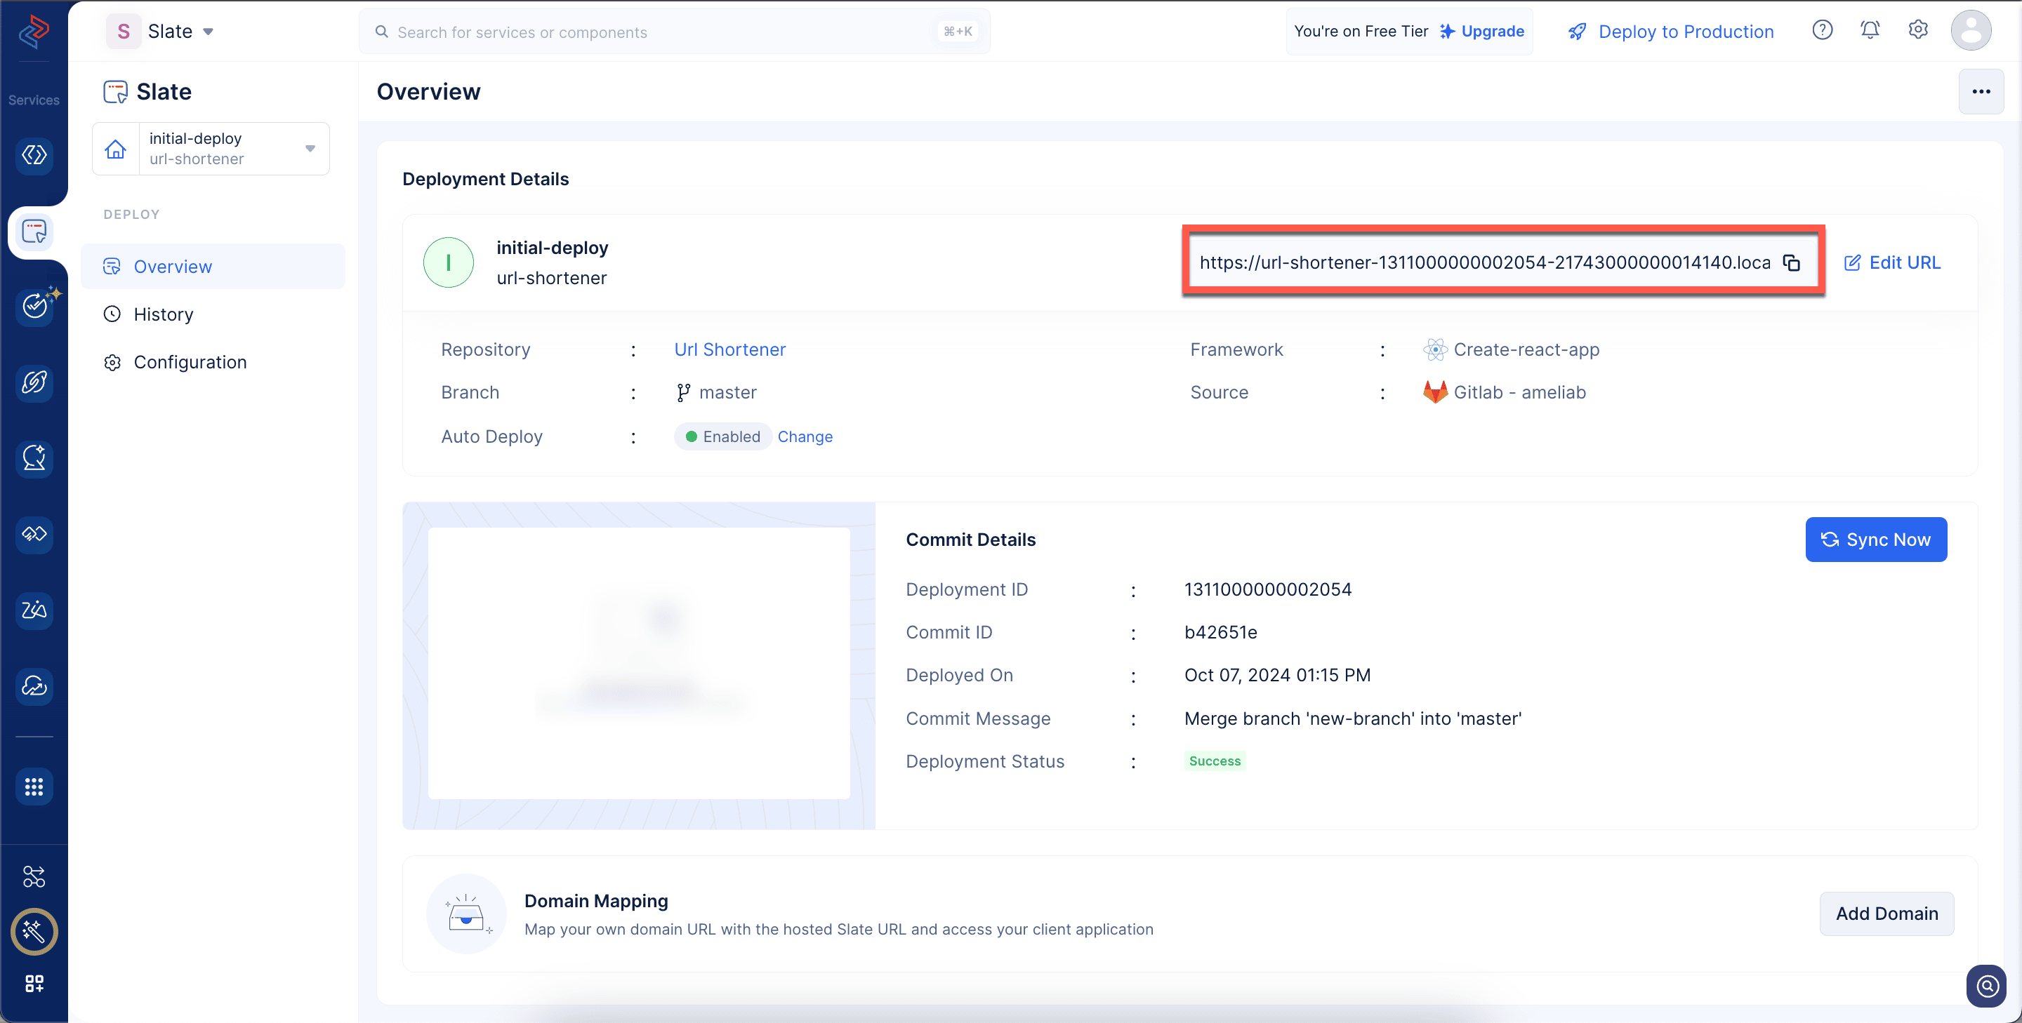This screenshot has width=2022, height=1023.
Task: Open the all services grid icon
Action: [34, 787]
